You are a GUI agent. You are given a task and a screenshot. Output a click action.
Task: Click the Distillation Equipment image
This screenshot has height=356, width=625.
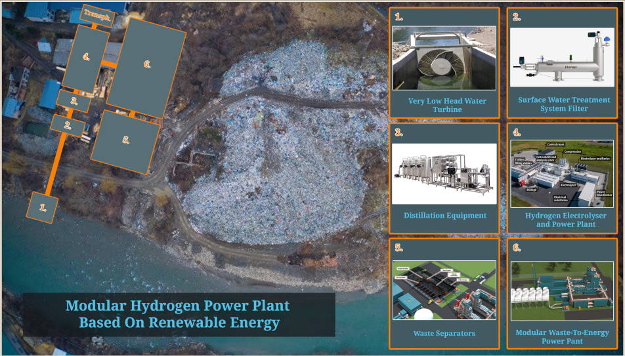pos(444,174)
